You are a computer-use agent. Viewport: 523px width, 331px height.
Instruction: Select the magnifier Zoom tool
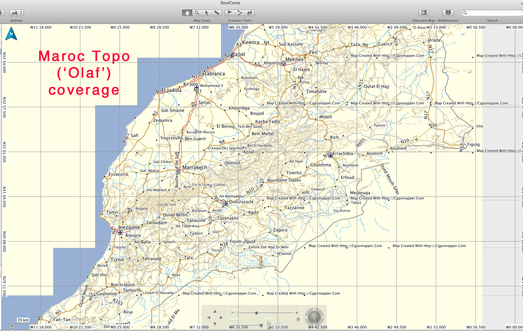point(197,13)
